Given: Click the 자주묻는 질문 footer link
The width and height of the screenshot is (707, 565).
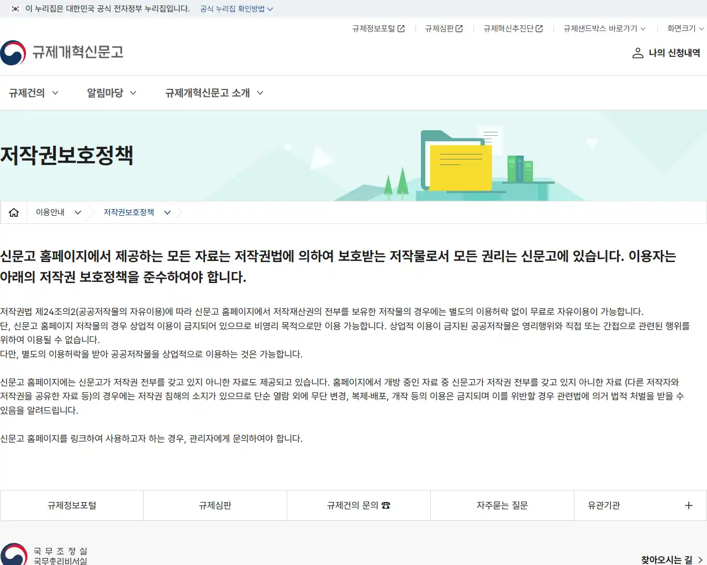Looking at the screenshot, I should [x=502, y=505].
